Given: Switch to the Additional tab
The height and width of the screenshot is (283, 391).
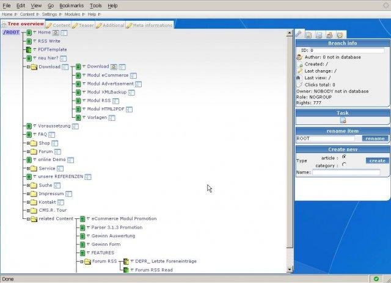Looking at the screenshot, I should coord(110,25).
